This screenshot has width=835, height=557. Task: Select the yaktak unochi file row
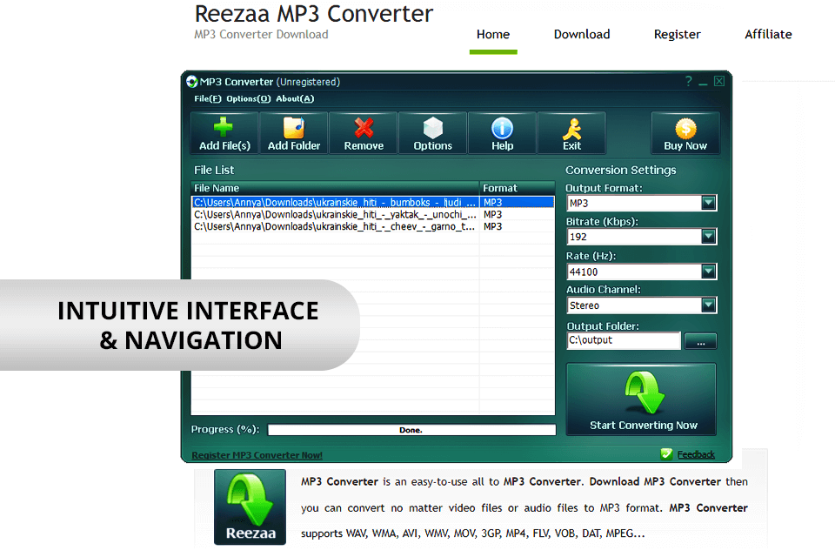tap(373, 214)
